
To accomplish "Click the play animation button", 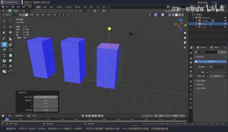I will click(96, 115).
